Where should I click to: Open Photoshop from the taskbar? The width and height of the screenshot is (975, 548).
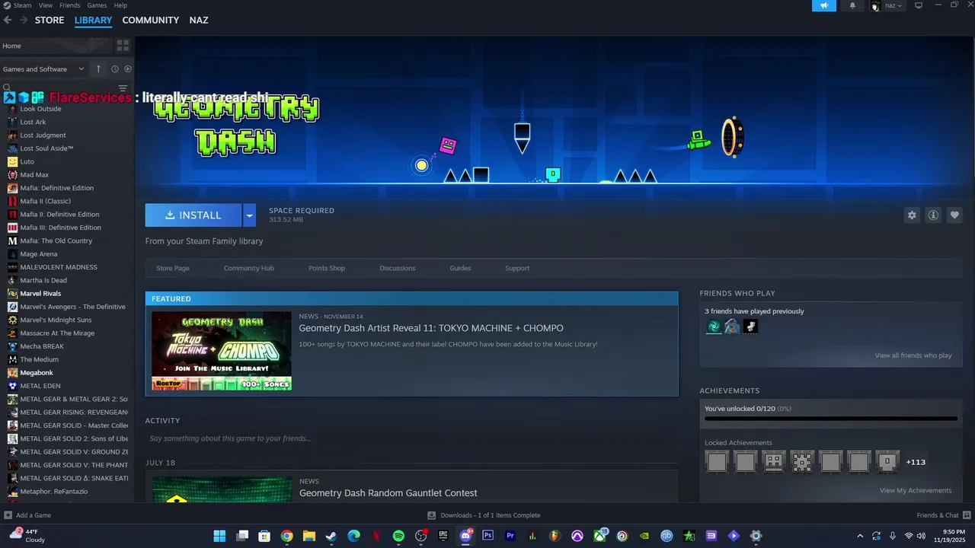[488, 536]
